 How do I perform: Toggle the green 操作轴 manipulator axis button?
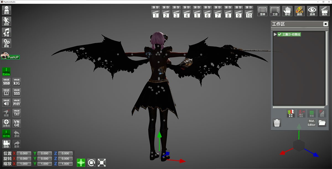(6, 134)
